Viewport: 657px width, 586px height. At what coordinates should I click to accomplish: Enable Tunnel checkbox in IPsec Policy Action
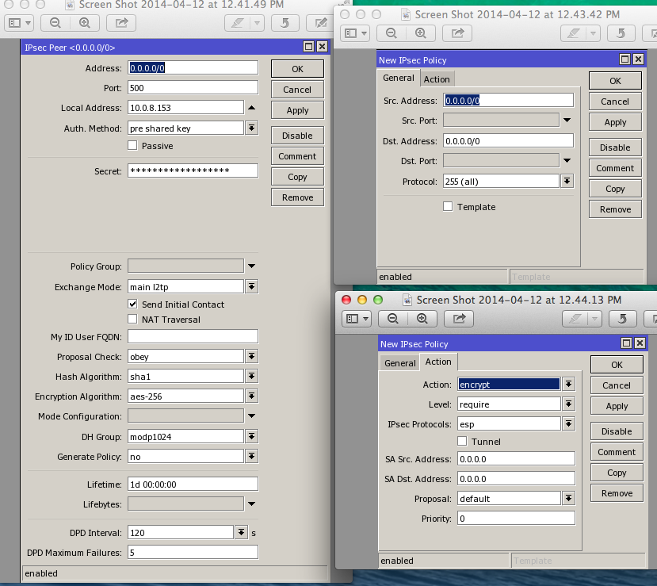(x=462, y=441)
